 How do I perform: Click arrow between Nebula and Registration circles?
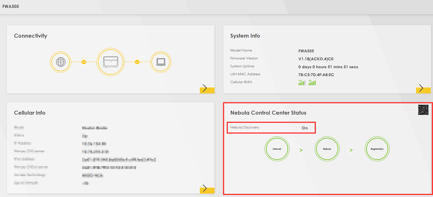(351, 150)
